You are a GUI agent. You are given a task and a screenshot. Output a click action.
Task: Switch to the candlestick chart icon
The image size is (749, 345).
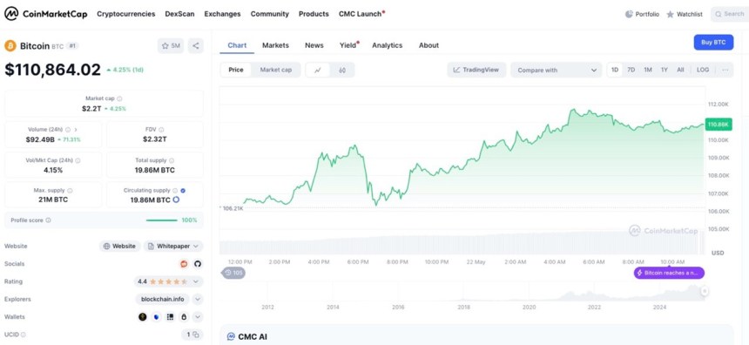click(342, 70)
